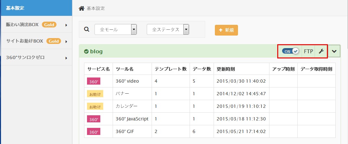The width and height of the screenshot is (348, 144).
Task: Click the FTP button for blog
Action: [308, 51]
